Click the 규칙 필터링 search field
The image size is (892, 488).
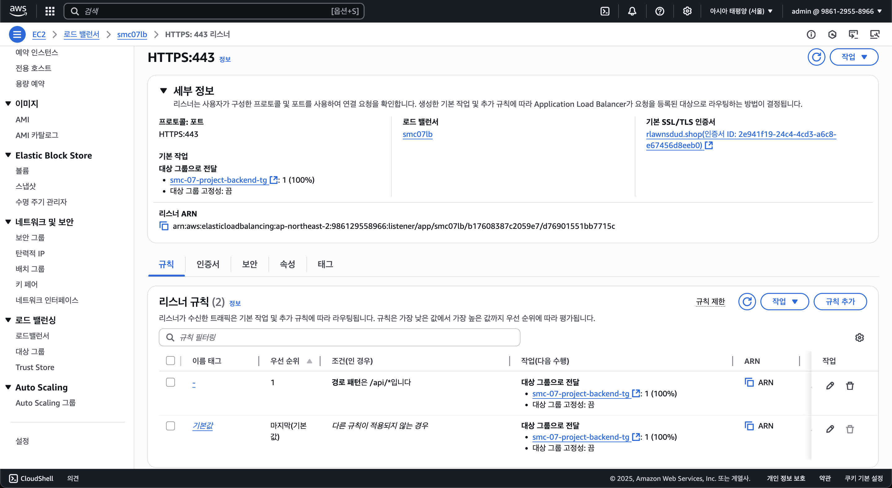(x=339, y=338)
